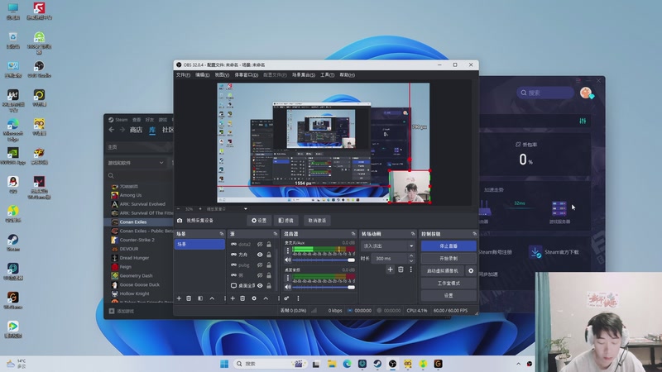Move scene up with the 场景 panel arrow
The width and height of the screenshot is (662, 372).
(x=212, y=298)
